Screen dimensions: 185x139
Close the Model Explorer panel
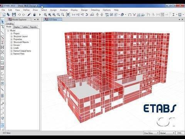(38, 19)
